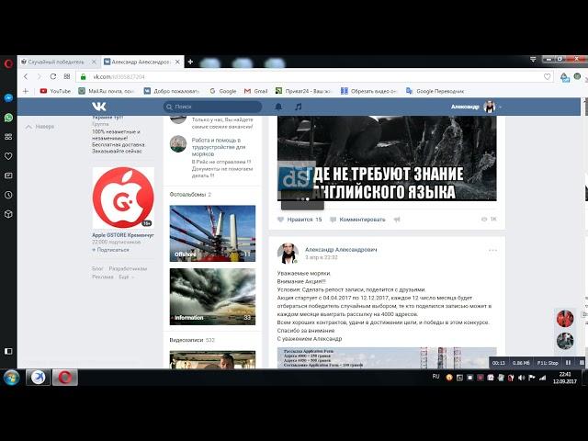Open Offshore photo album
The height and width of the screenshot is (441, 588).
click(x=212, y=233)
